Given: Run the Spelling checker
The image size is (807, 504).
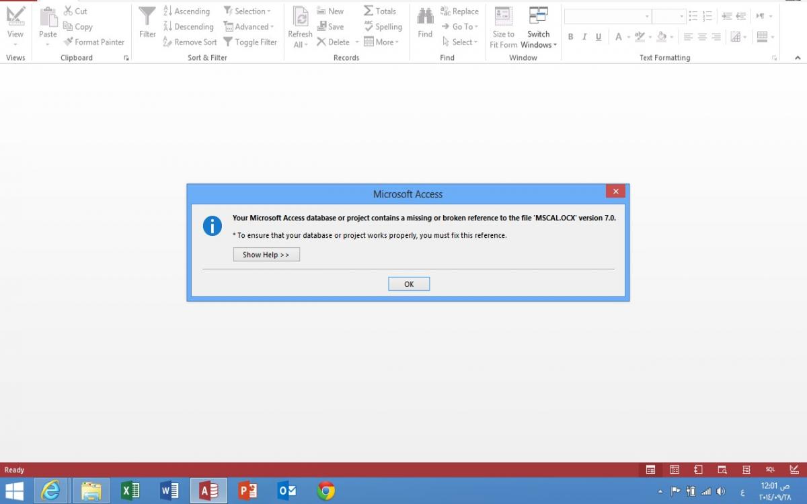Looking at the screenshot, I should 383,27.
